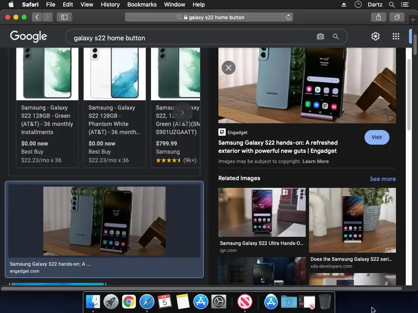Open the ign.com related image

click(262, 212)
